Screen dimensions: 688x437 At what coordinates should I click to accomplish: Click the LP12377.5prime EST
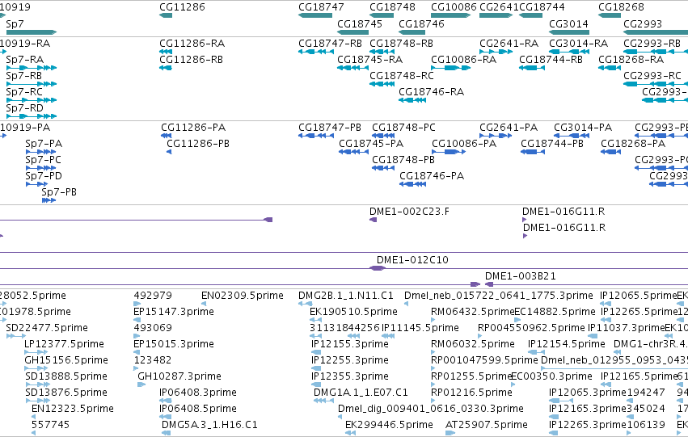[64, 345]
